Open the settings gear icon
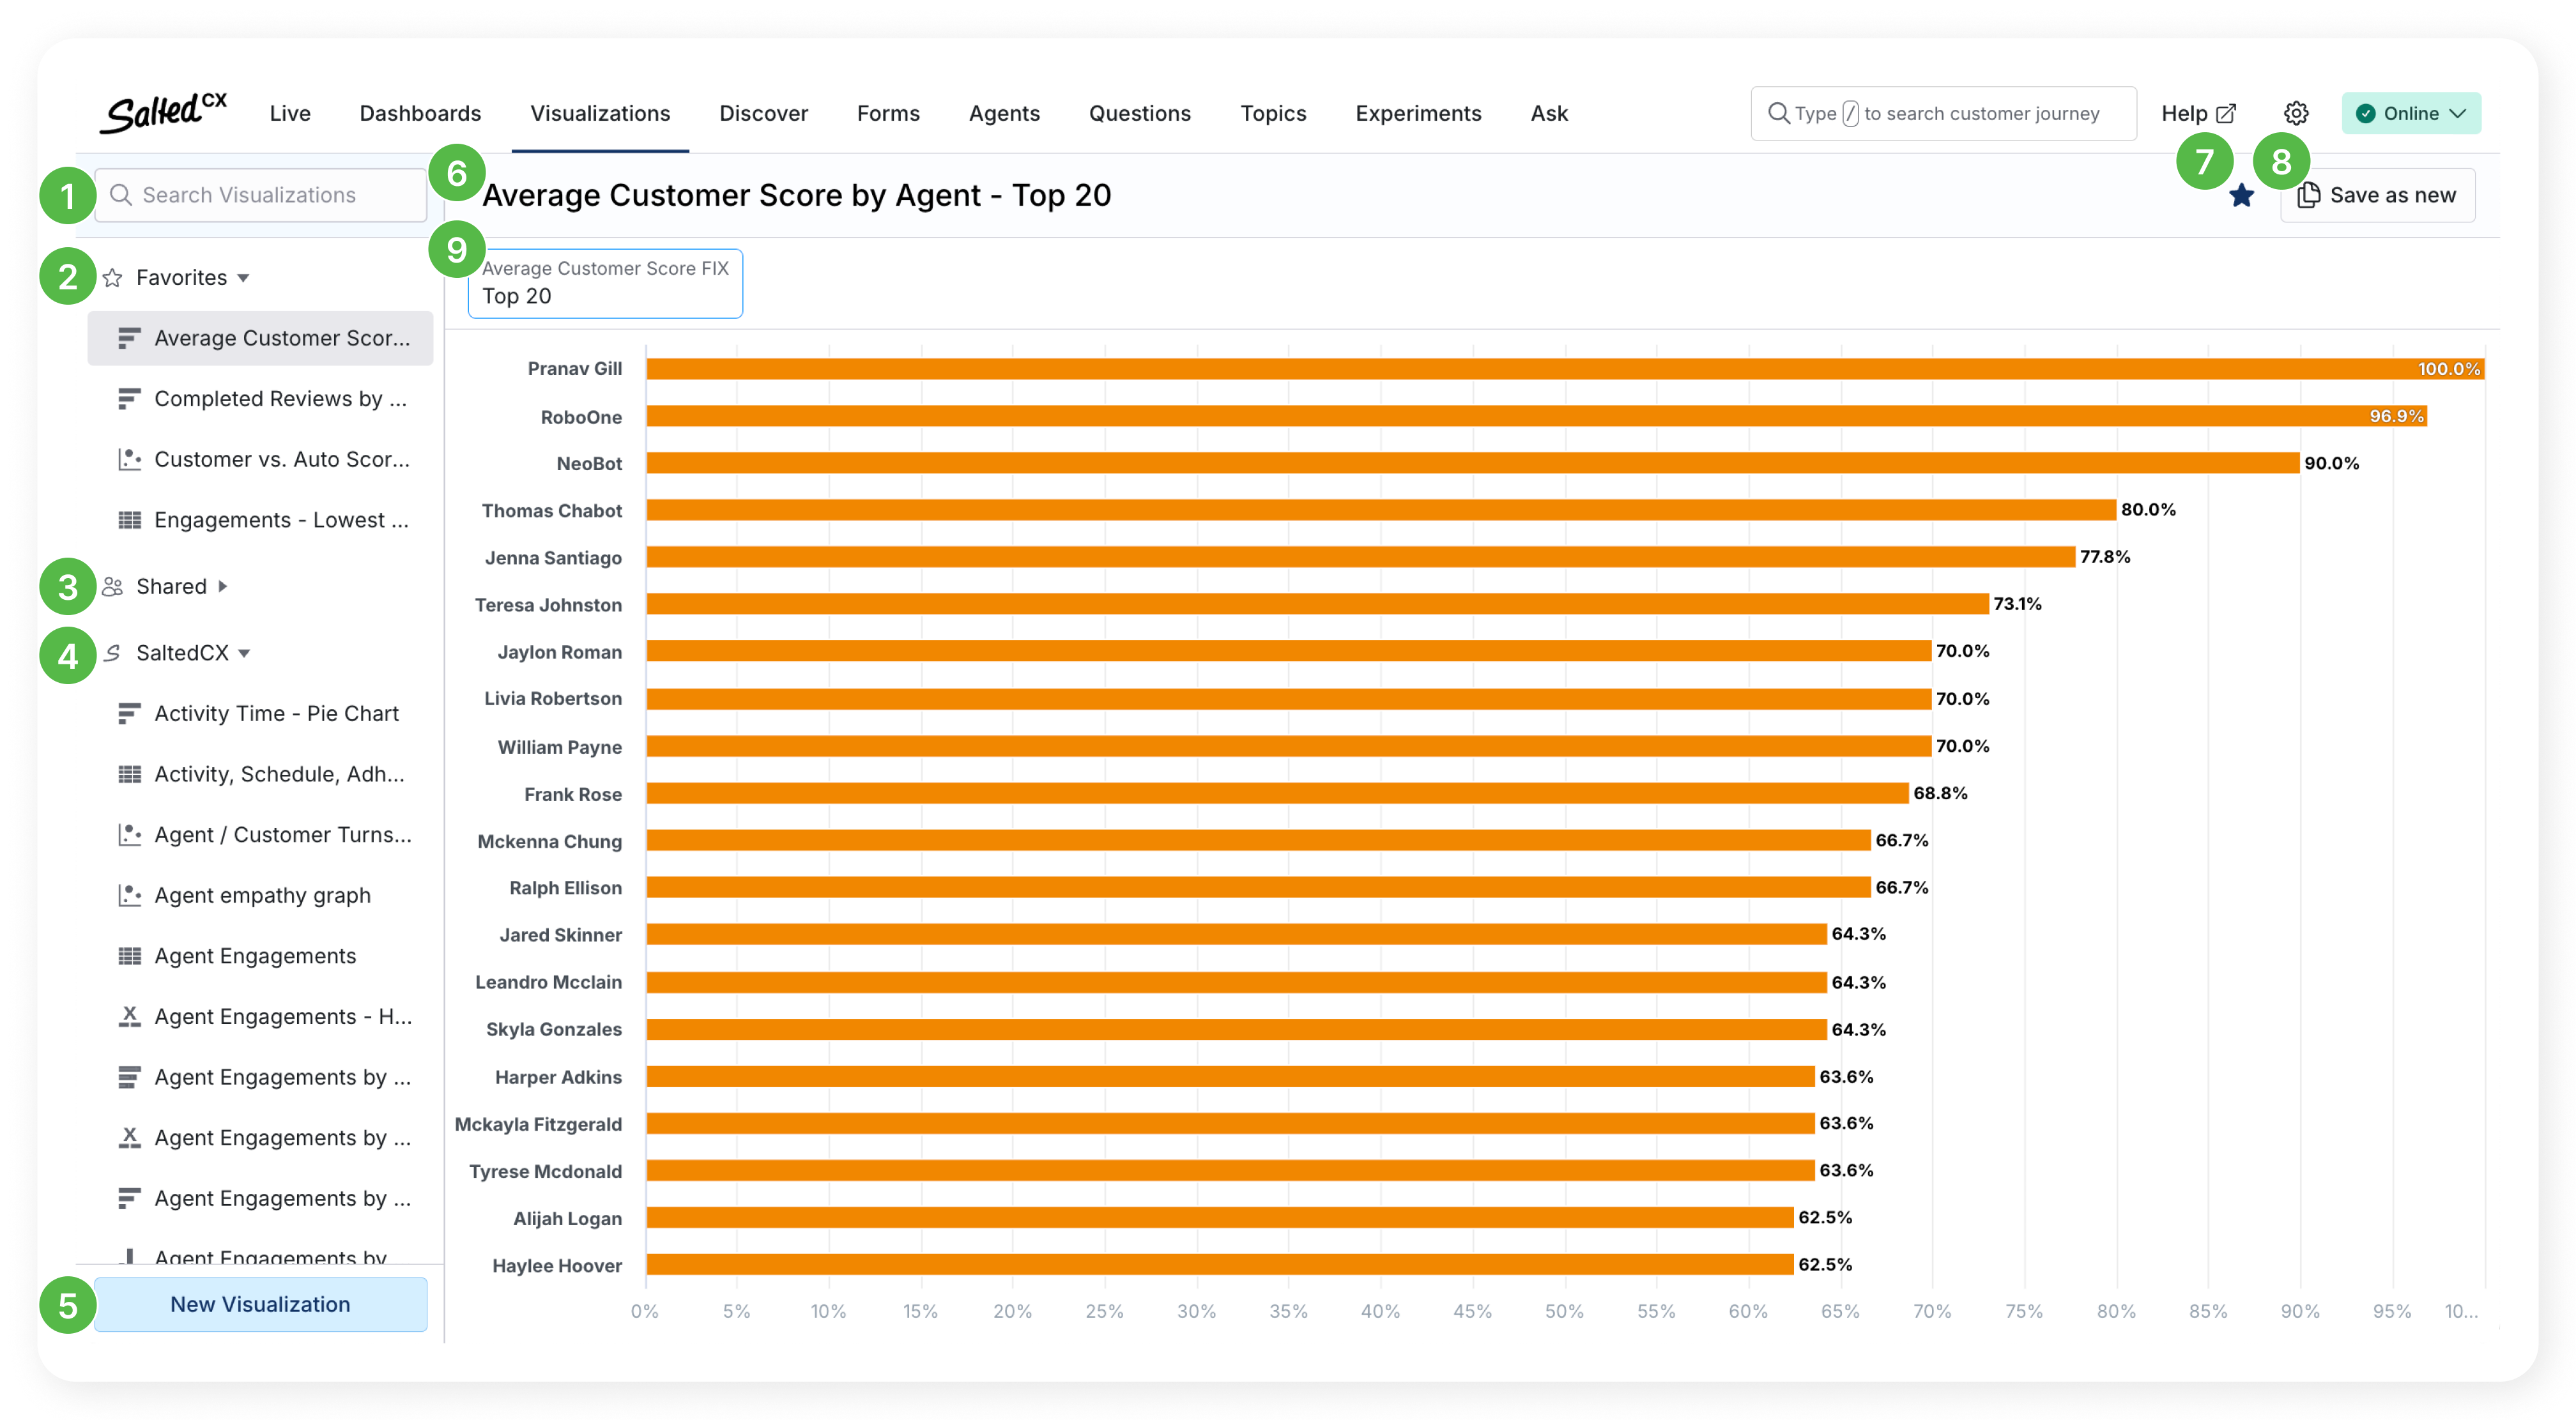Image resolution: width=2576 pixels, height=1420 pixels. [2296, 113]
